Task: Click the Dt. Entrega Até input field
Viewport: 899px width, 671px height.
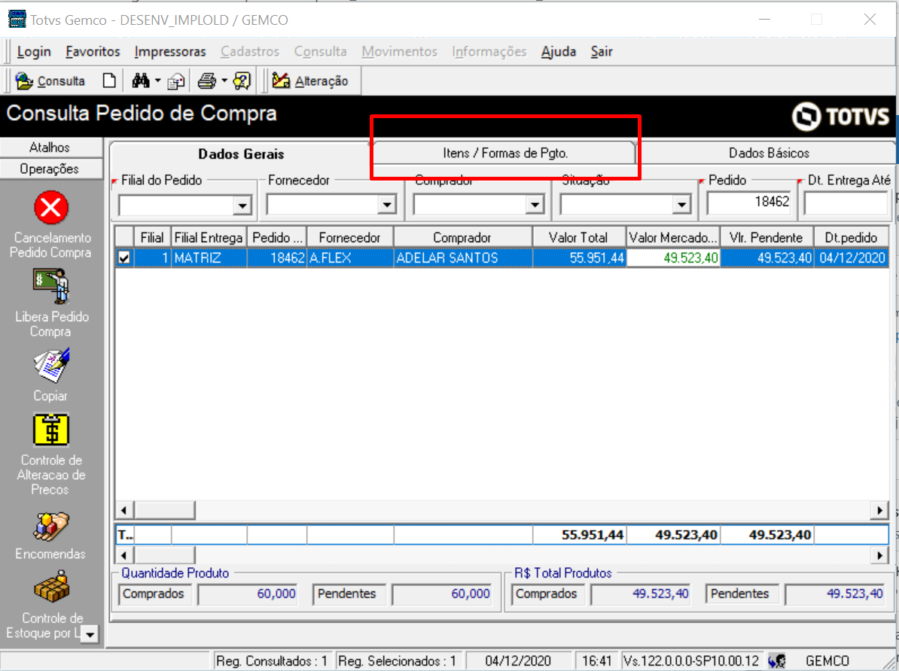Action: click(x=846, y=203)
